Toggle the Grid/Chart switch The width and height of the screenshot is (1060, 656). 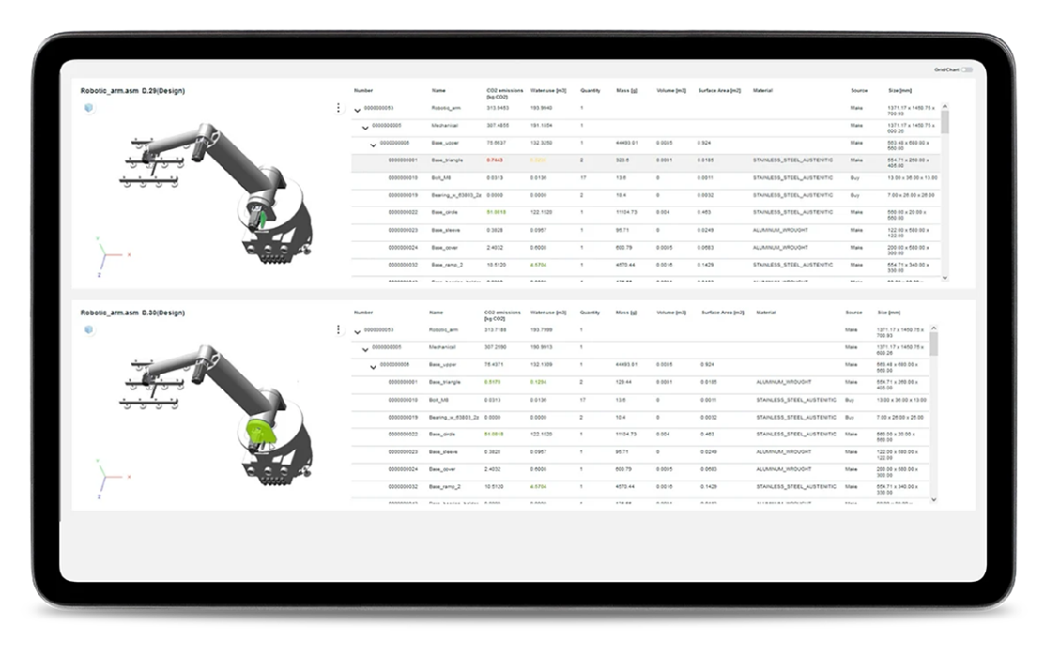click(966, 69)
